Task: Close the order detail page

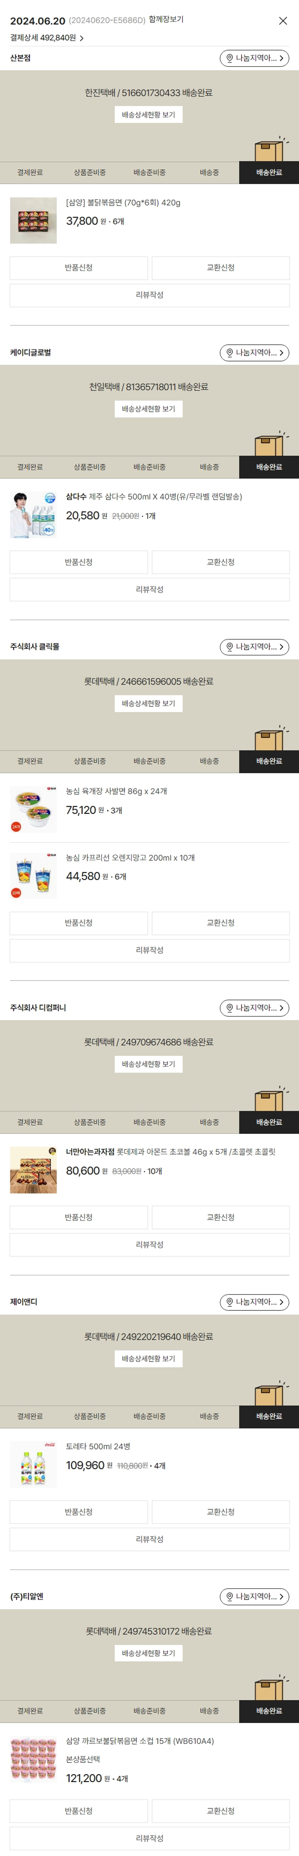Action: pyautogui.click(x=283, y=21)
